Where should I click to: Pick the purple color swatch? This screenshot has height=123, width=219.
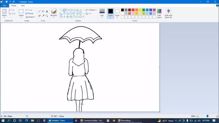coord(154,10)
